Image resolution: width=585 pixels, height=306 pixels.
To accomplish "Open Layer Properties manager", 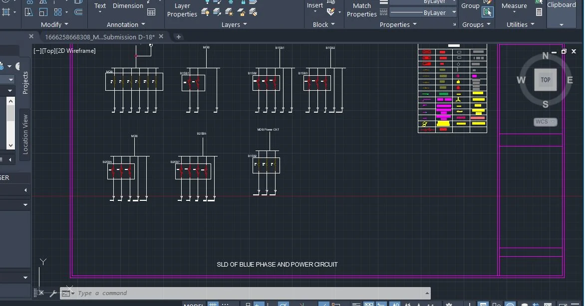I will pyautogui.click(x=182, y=10).
